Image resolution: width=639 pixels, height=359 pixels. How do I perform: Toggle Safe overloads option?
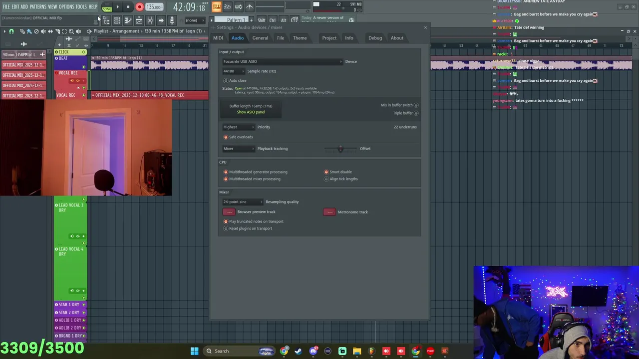(x=226, y=137)
